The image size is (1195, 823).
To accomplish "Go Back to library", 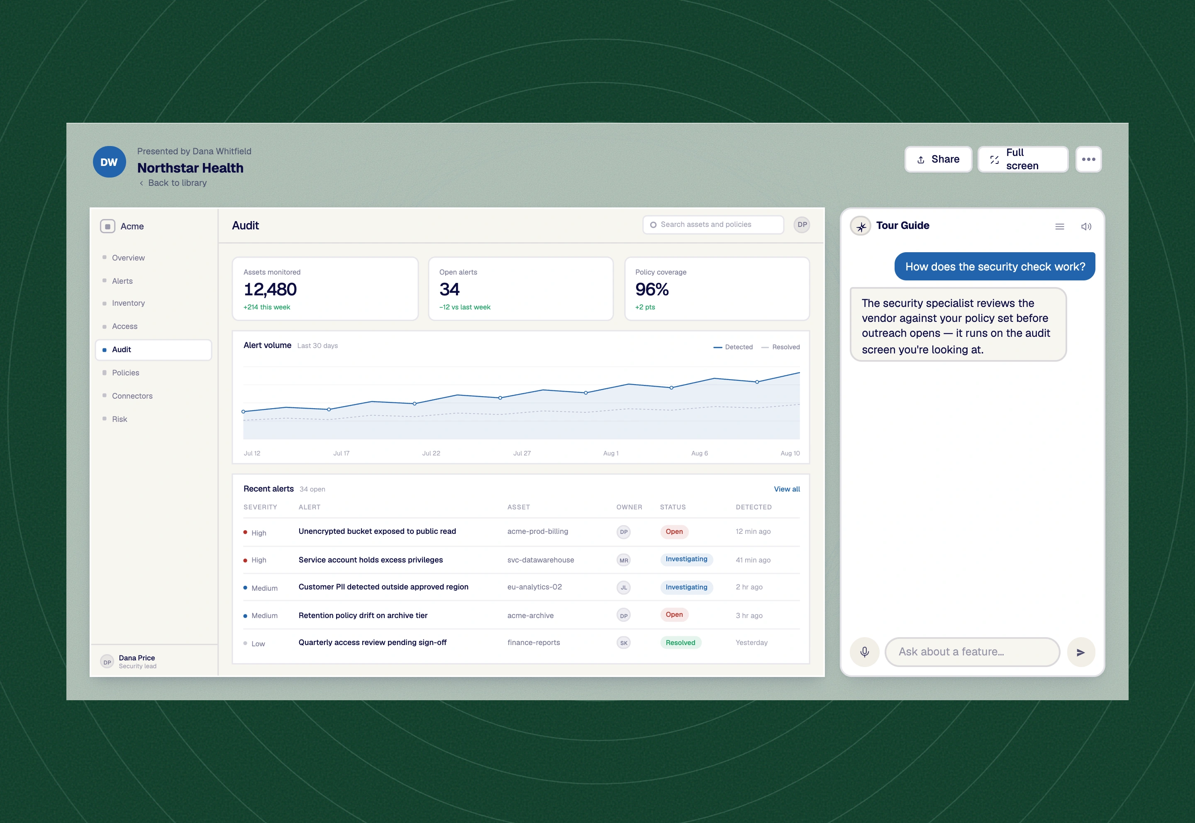I will pyautogui.click(x=173, y=183).
